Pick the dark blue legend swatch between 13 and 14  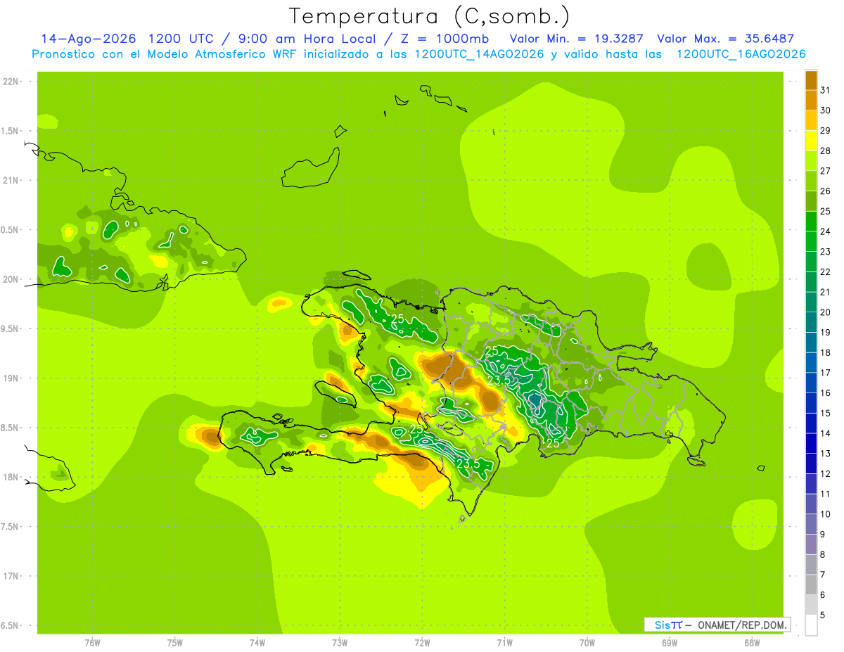point(811,443)
